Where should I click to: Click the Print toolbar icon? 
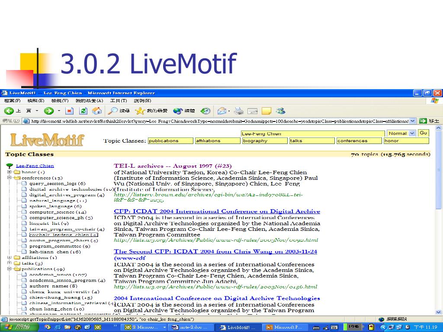coord(239,111)
